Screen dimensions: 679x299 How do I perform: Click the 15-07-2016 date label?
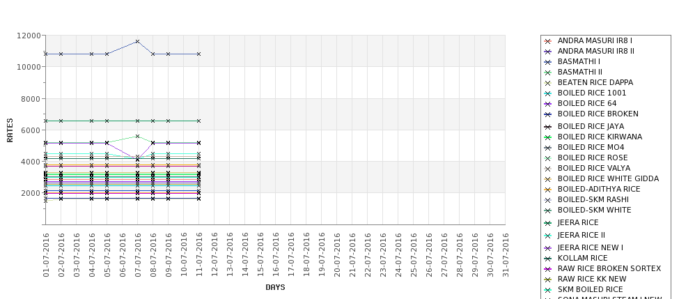260,255
